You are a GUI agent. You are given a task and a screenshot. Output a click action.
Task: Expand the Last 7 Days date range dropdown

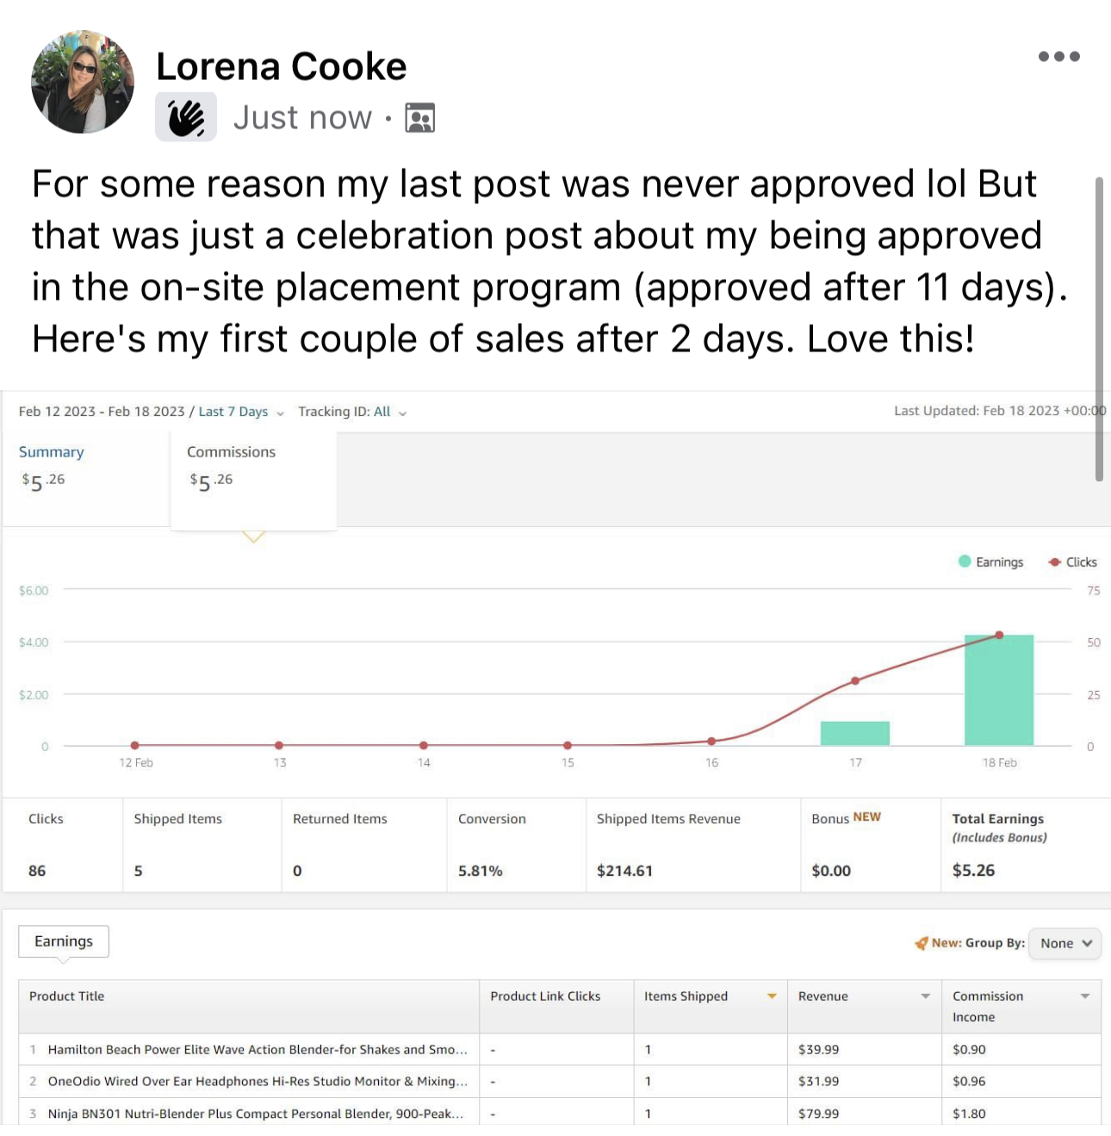click(241, 412)
